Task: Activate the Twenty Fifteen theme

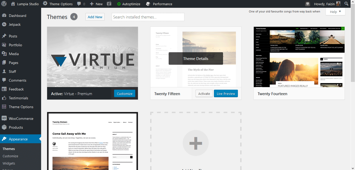Action: tap(204, 94)
